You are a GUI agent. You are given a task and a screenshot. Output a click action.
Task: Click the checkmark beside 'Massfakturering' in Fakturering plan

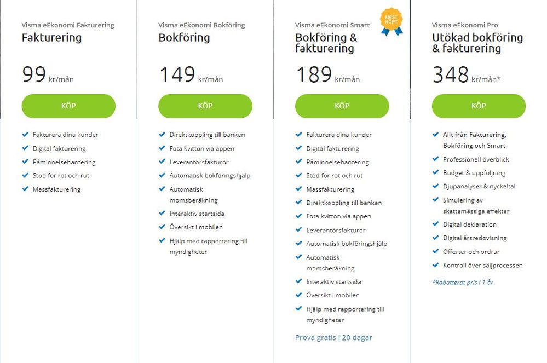point(25,189)
